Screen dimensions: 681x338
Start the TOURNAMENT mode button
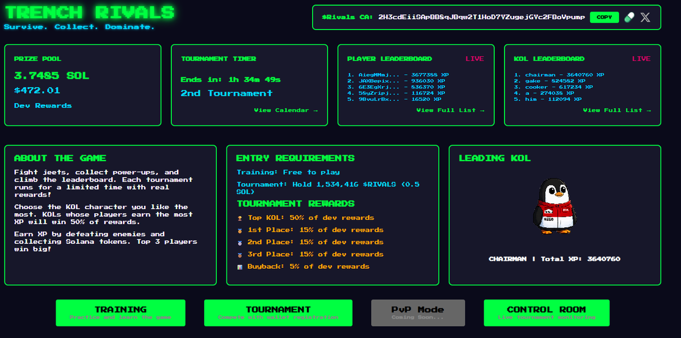tap(278, 312)
